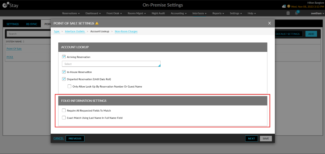The width and height of the screenshot is (325, 154).
Task: Close the Point of Sale Settings dialog
Action: (x=270, y=23)
